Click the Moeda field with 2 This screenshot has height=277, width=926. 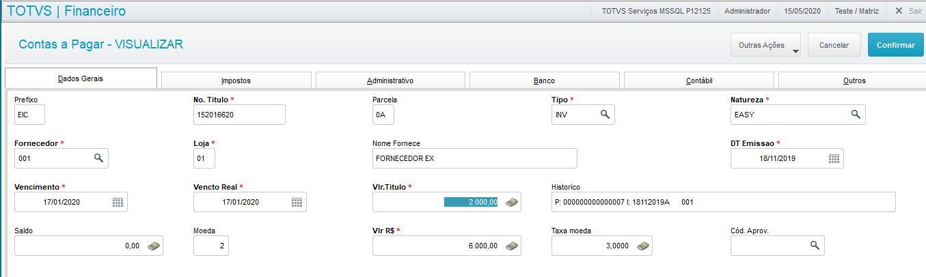(x=211, y=246)
